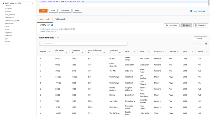Image resolution: width=210 pixels, height=116 pixels.
Task: Click the 118.20 commission cell
Action: click(74, 77)
